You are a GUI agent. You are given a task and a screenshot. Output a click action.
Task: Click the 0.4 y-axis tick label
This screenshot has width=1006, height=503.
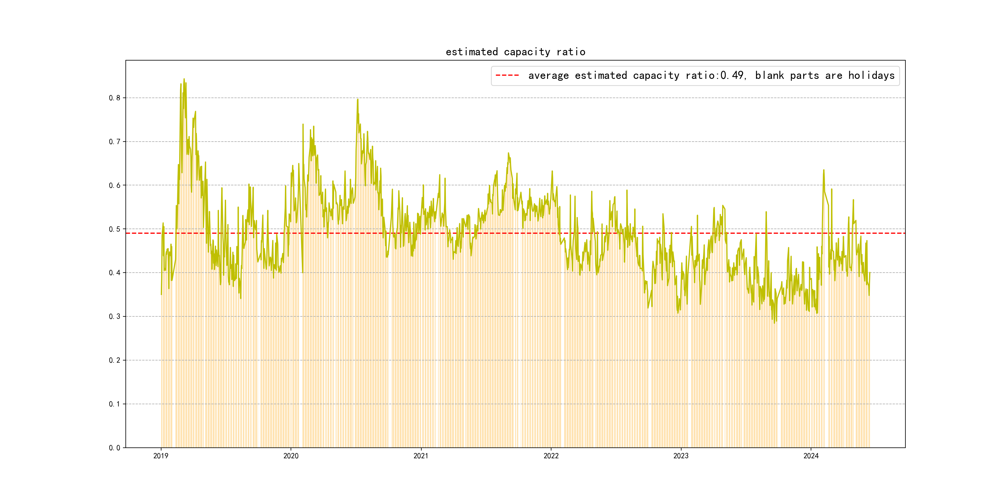click(115, 273)
